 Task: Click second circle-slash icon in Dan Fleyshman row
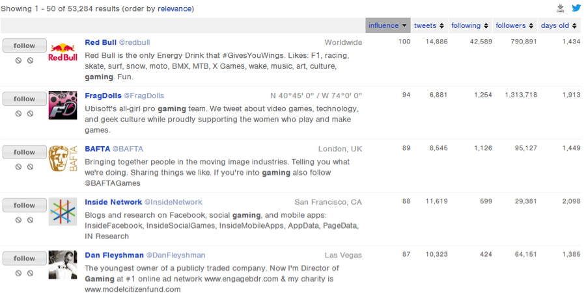30,274
